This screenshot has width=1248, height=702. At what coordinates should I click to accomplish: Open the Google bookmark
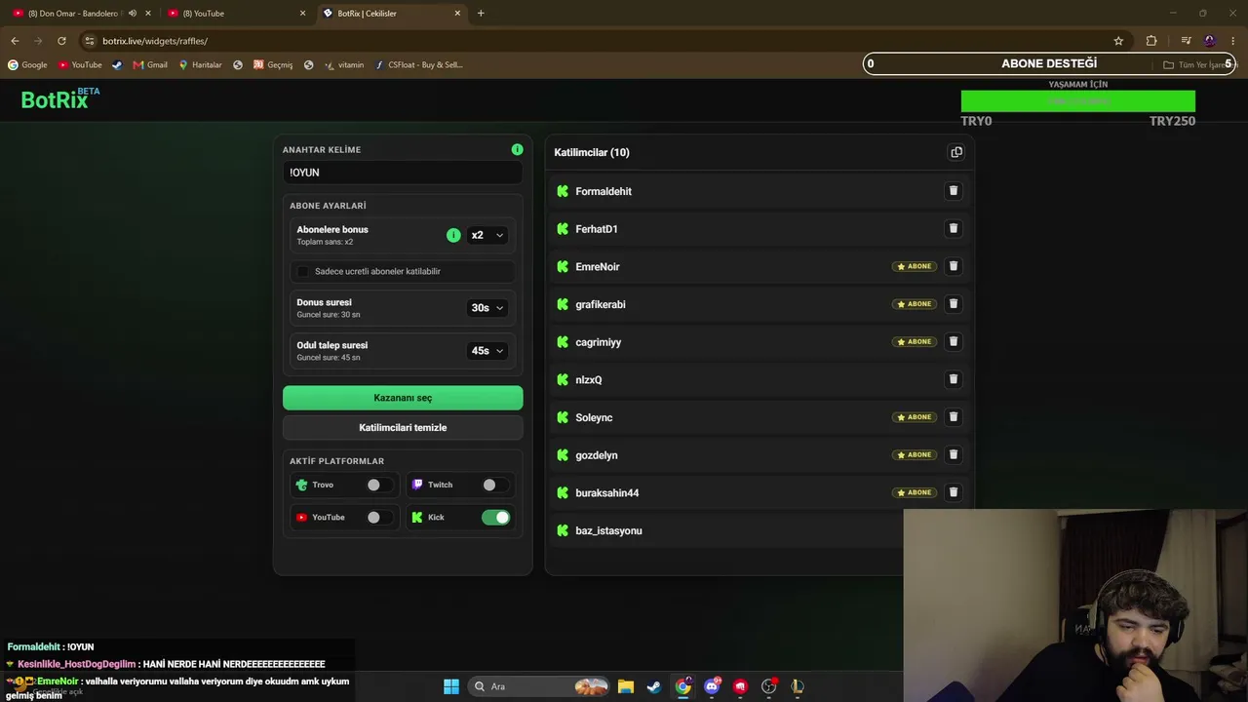tap(27, 65)
